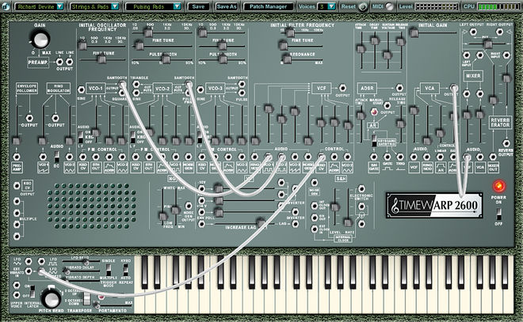Click the VCO-1 sine output jack
Image resolution: width=523 pixels, height=322 pixels.
81,89
